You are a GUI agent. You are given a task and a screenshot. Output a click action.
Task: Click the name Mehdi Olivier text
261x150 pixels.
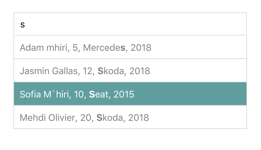[48, 118]
